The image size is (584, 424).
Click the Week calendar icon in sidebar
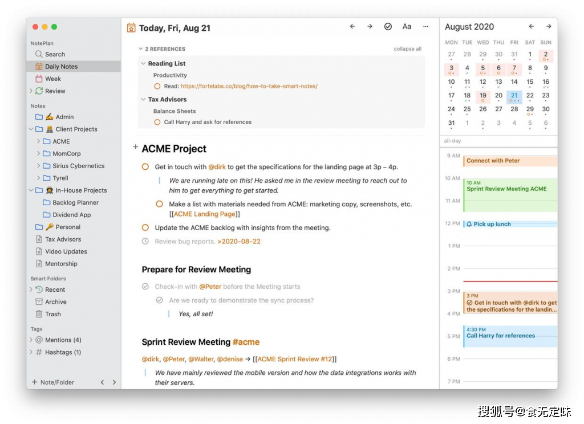click(39, 79)
